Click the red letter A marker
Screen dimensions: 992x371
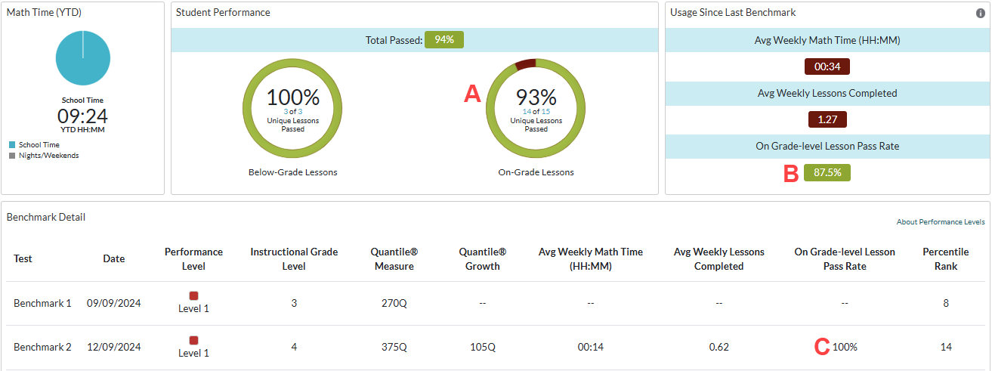coord(472,94)
